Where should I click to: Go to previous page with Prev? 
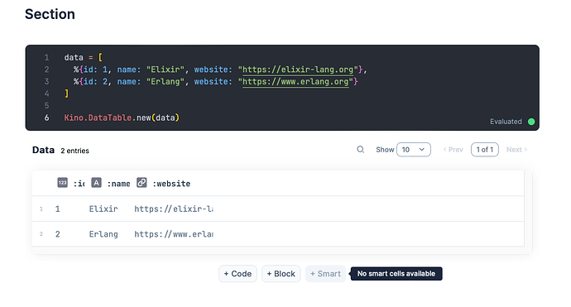point(453,150)
